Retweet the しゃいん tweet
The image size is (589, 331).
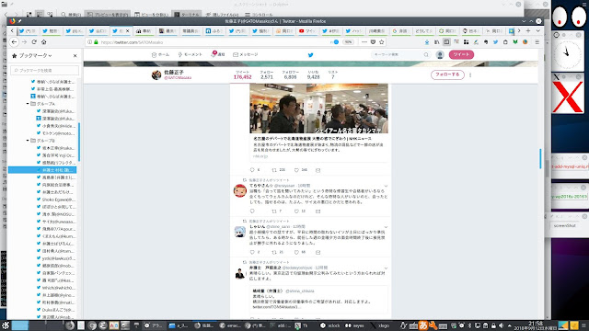pos(274,252)
